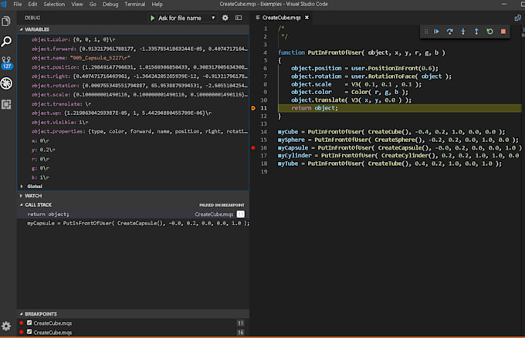Step Over in the debug toolbar
This screenshot has width=525, height=338.
[x=449, y=32]
